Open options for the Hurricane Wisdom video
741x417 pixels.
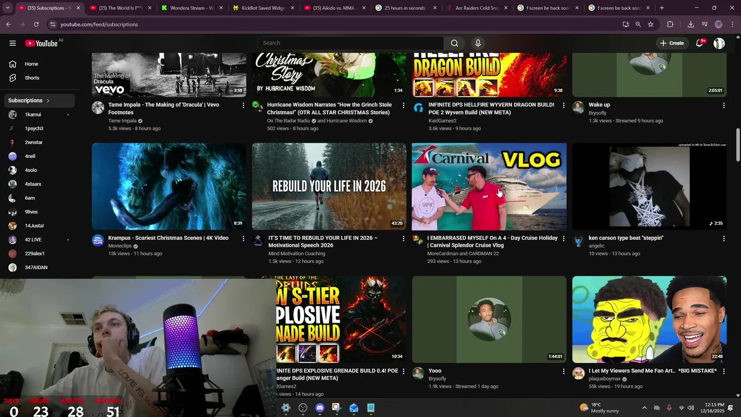(403, 105)
